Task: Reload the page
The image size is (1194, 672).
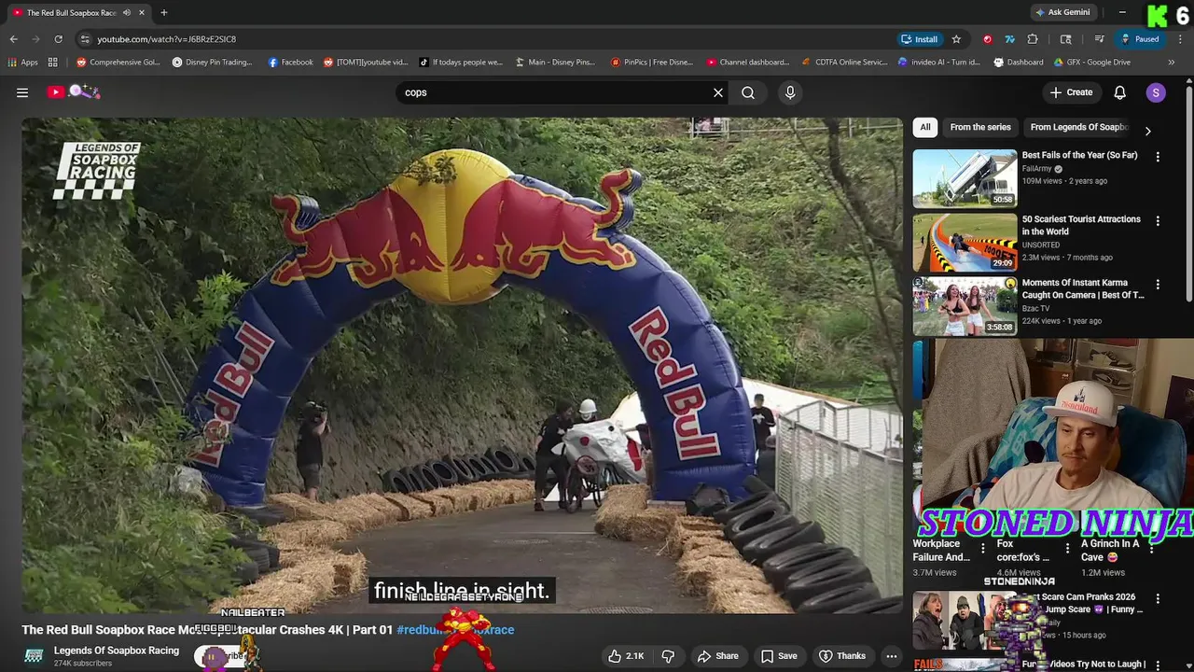Action: coord(58,39)
